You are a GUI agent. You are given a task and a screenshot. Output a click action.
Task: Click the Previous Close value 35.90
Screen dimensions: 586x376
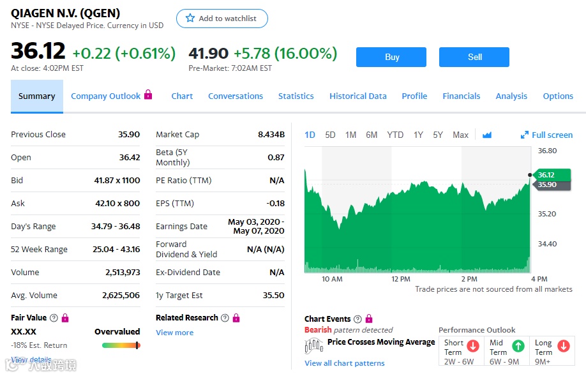(129, 135)
